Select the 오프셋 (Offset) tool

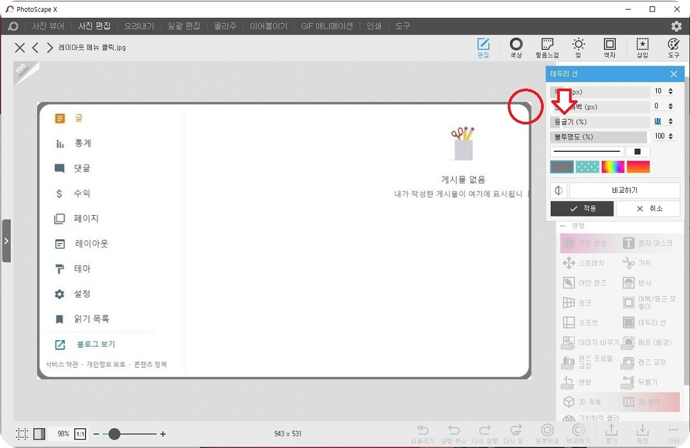pos(580,322)
